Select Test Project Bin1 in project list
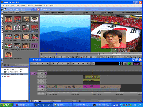Screen dimensions: 143x107 12,72
